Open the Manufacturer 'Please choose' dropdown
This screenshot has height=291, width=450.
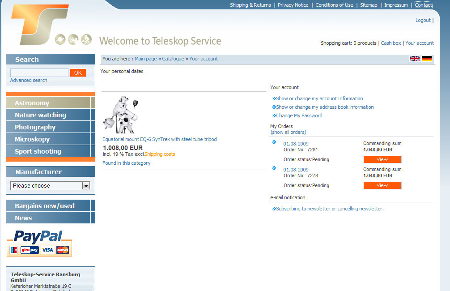50,186
